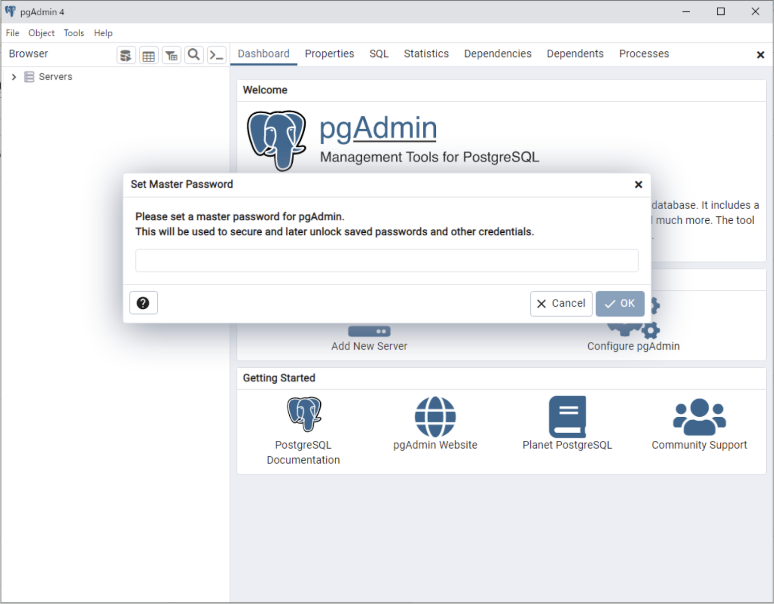Click the Add New Server link

369,346
